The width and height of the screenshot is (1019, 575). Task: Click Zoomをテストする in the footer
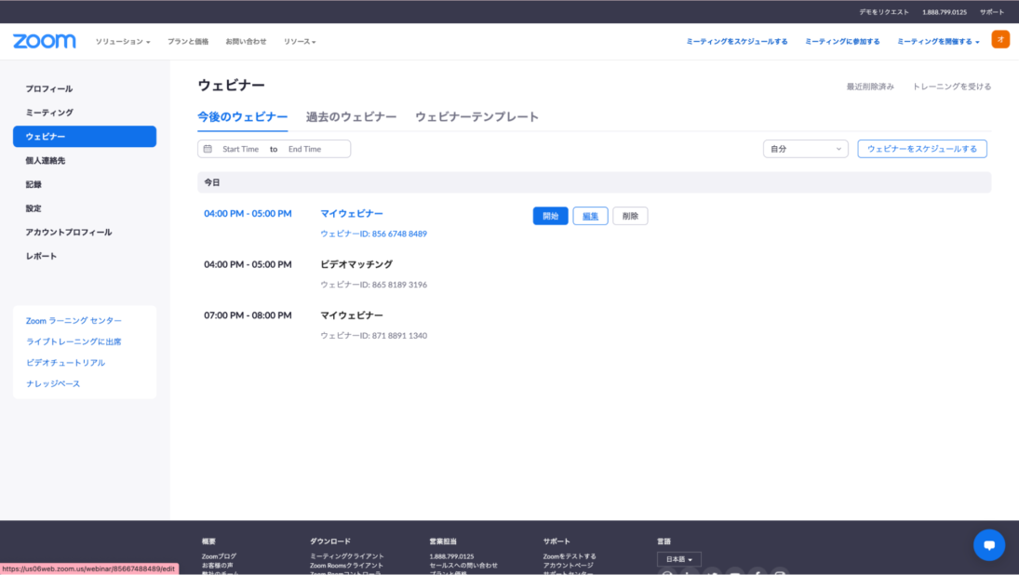click(x=570, y=556)
